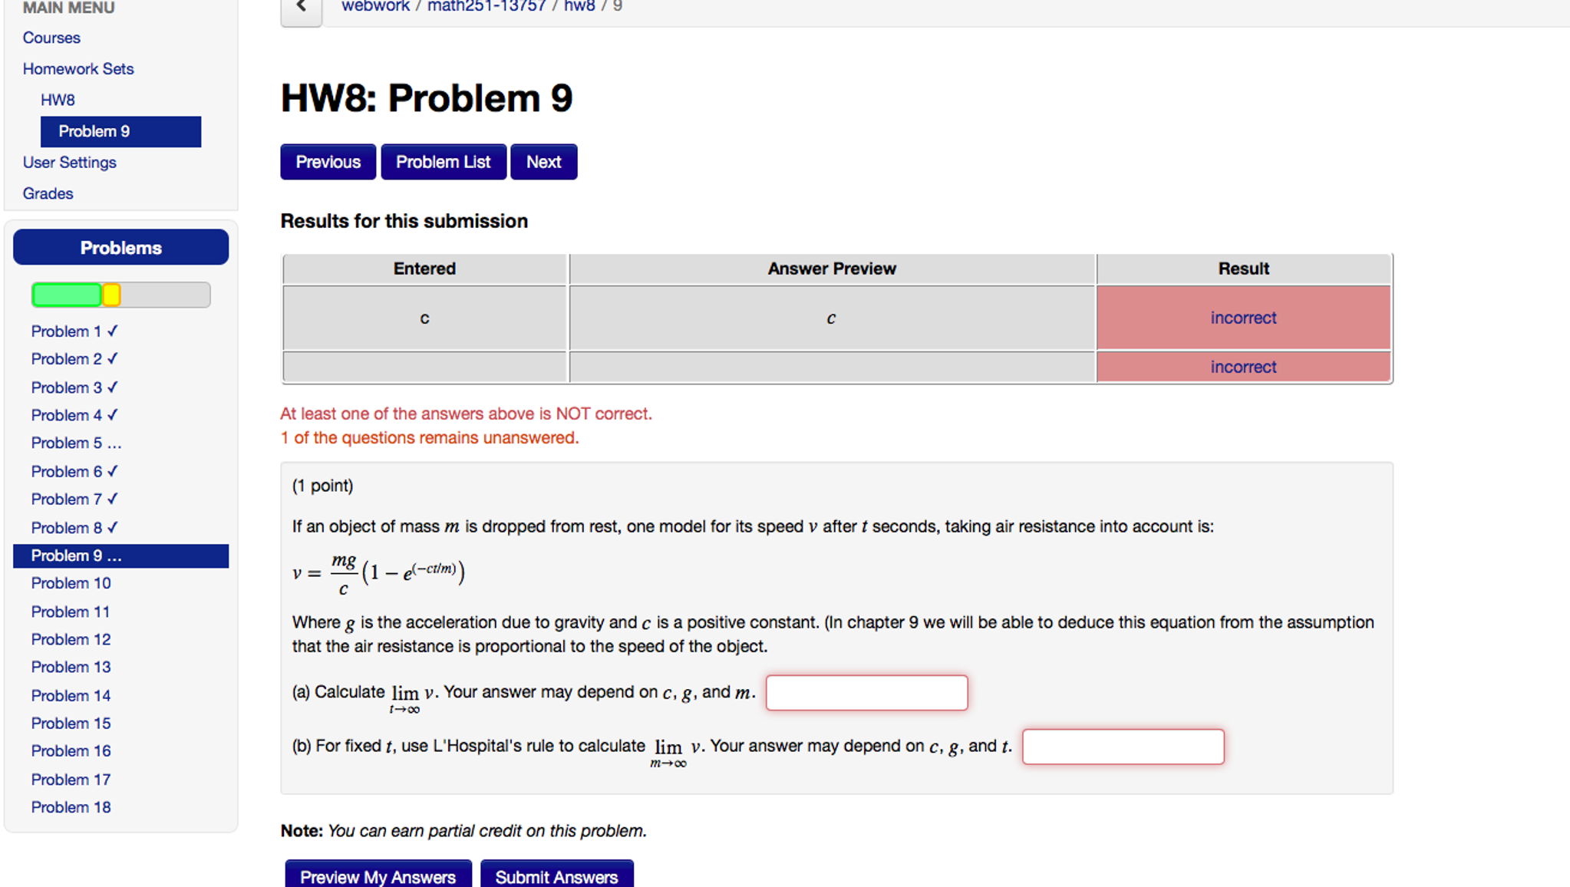
Task: Click the Previous button
Action: (328, 162)
